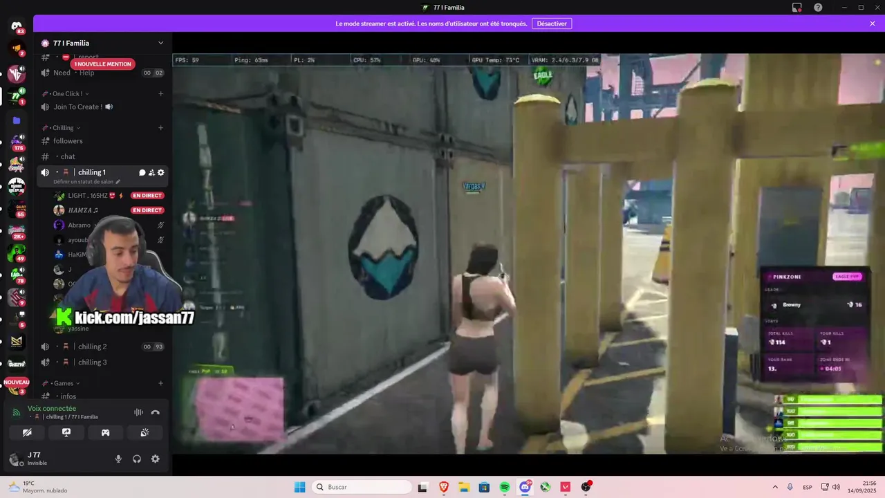The height and width of the screenshot is (498, 885).
Task: Deafen audio with the headphones icon
Action: (x=137, y=459)
